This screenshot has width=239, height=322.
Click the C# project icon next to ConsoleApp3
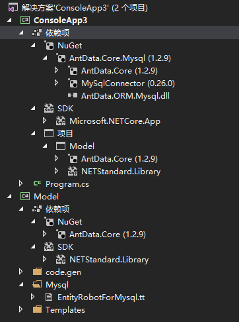tap(25, 20)
